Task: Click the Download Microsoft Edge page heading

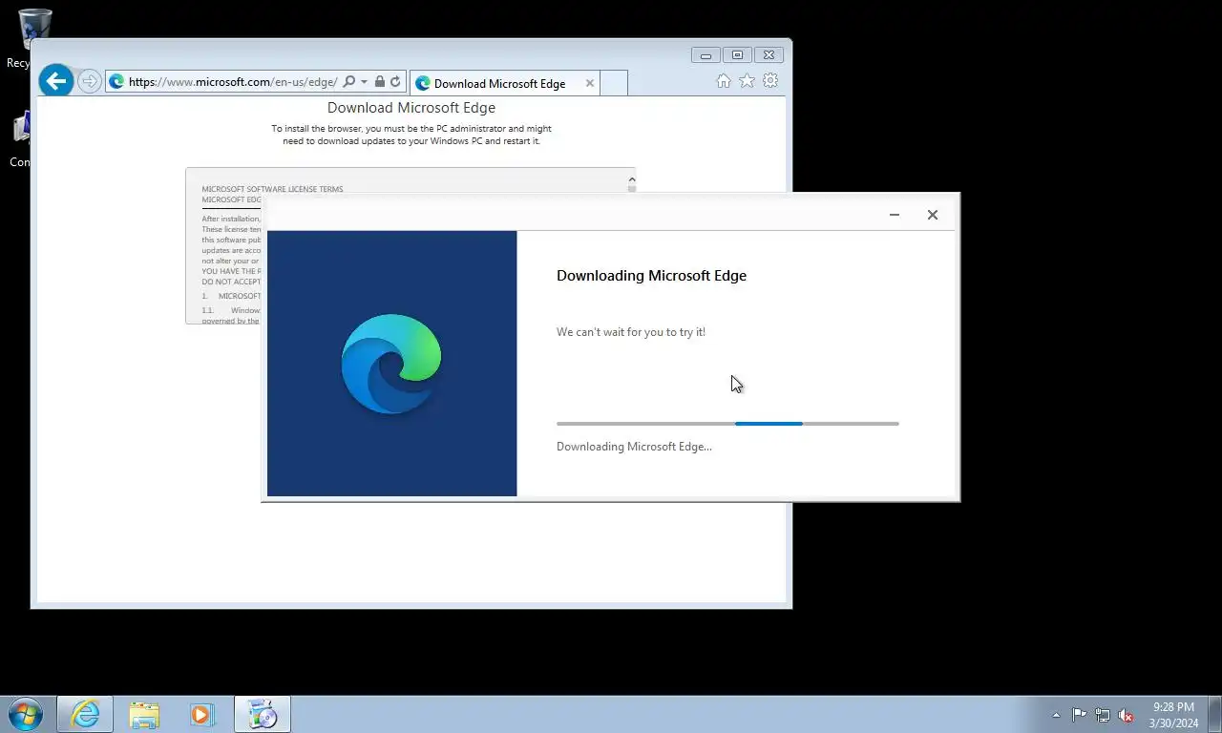Action: 411,108
